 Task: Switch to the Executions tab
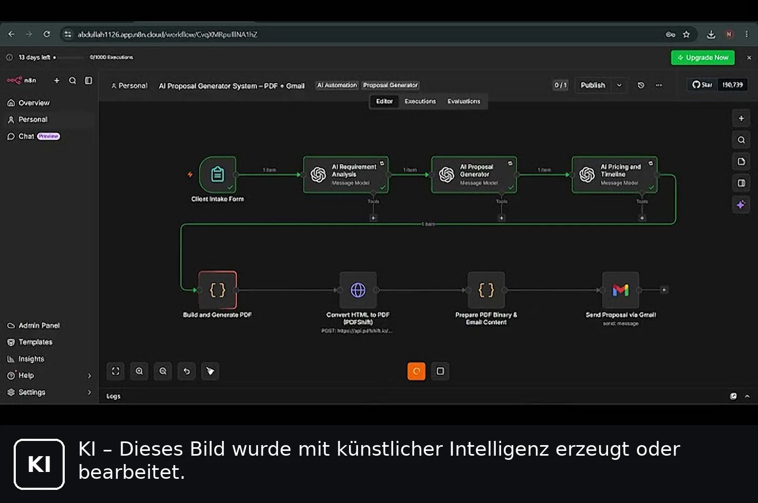click(x=420, y=101)
